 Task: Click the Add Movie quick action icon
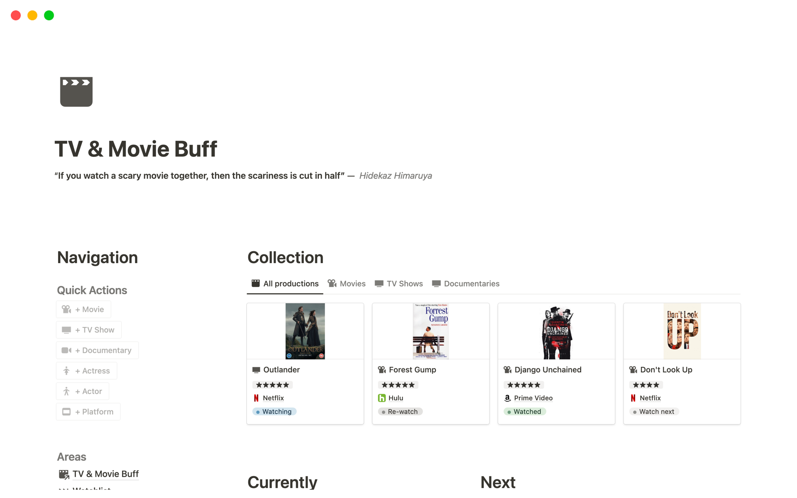point(66,309)
